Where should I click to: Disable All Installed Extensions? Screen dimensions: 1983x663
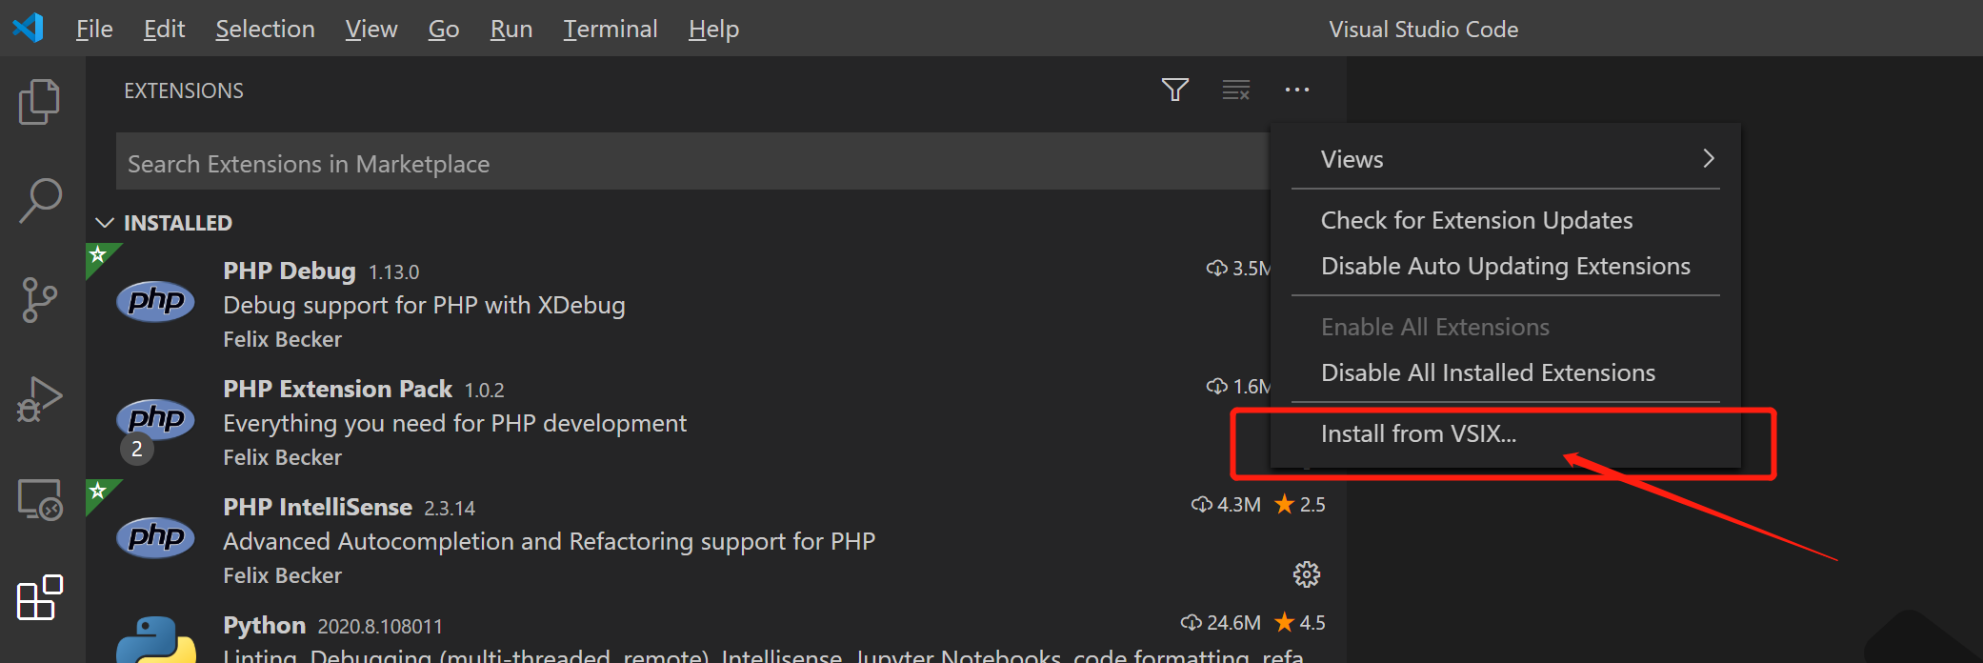(x=1488, y=373)
